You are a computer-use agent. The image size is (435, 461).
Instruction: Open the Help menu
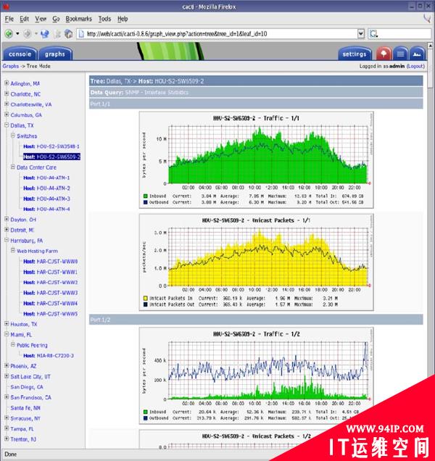[123, 19]
